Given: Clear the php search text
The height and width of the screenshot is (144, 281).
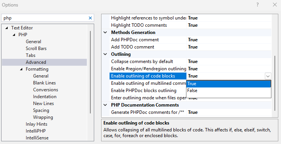Looking at the screenshot, I should [x=90, y=18].
